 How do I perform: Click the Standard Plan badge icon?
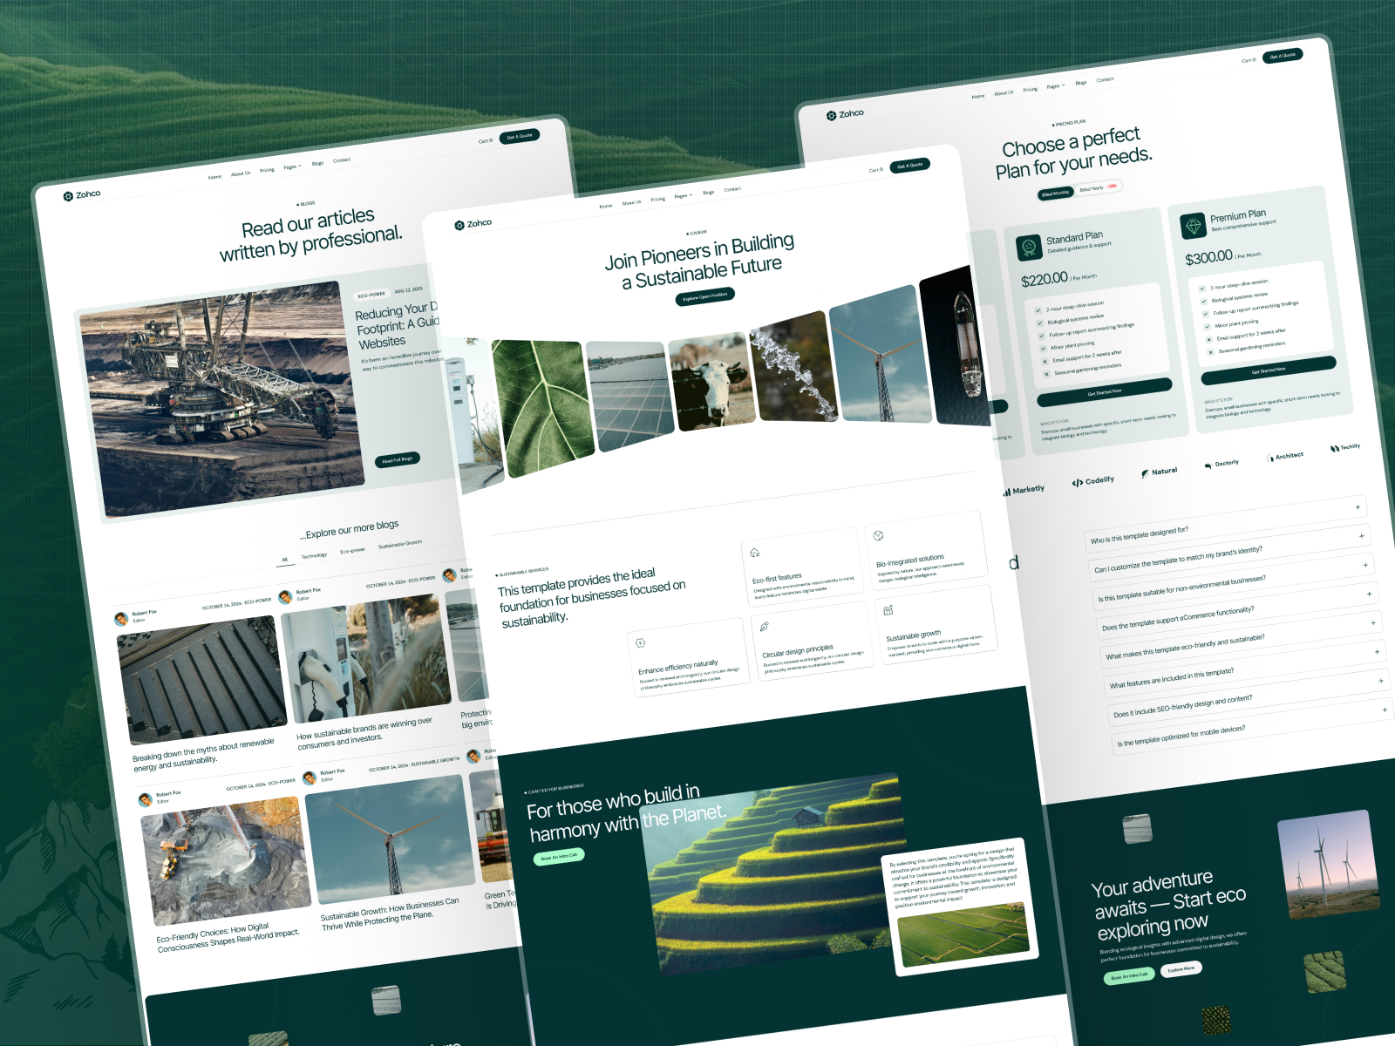pos(1029,248)
